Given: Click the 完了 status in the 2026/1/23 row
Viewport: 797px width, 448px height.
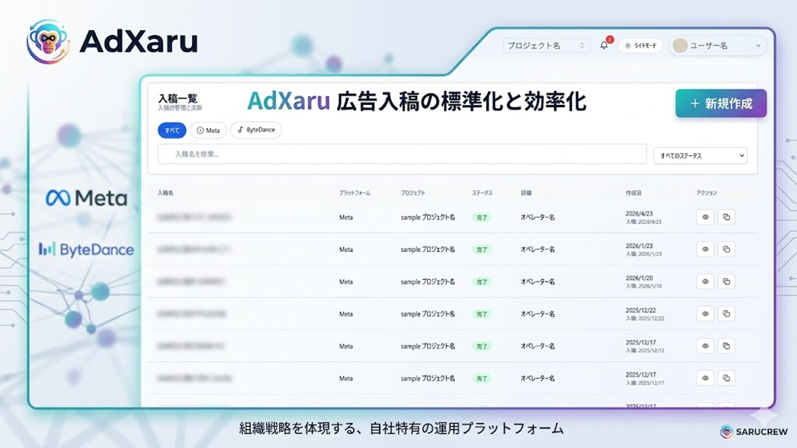Looking at the screenshot, I should click(x=482, y=249).
